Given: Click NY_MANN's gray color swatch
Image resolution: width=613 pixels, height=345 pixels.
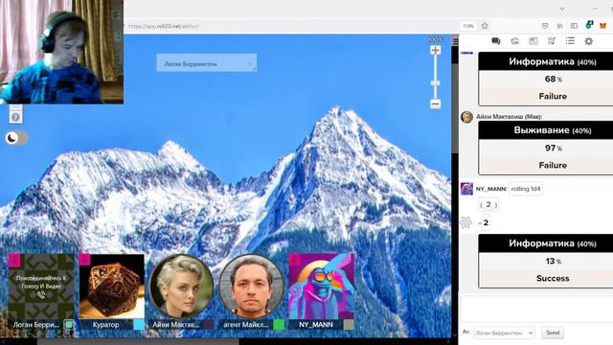Looking at the screenshot, I should tap(349, 324).
